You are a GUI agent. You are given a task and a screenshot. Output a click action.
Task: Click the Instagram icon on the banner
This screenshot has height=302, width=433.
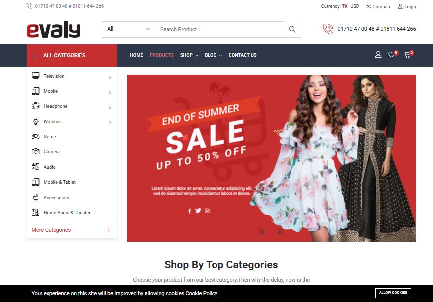point(207,211)
